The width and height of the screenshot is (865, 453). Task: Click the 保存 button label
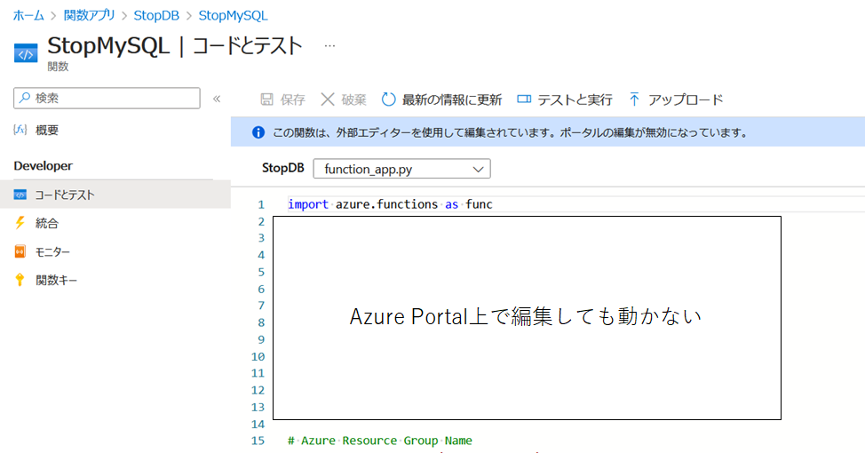[292, 99]
